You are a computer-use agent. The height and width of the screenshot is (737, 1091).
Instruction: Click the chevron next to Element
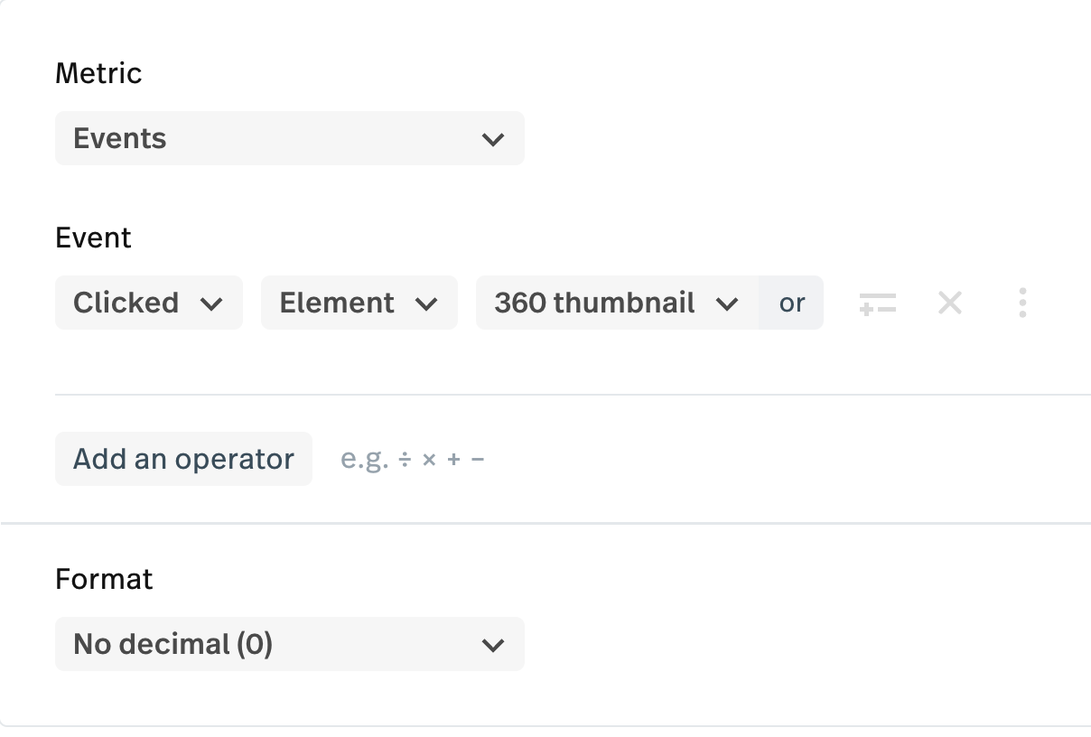(x=426, y=303)
